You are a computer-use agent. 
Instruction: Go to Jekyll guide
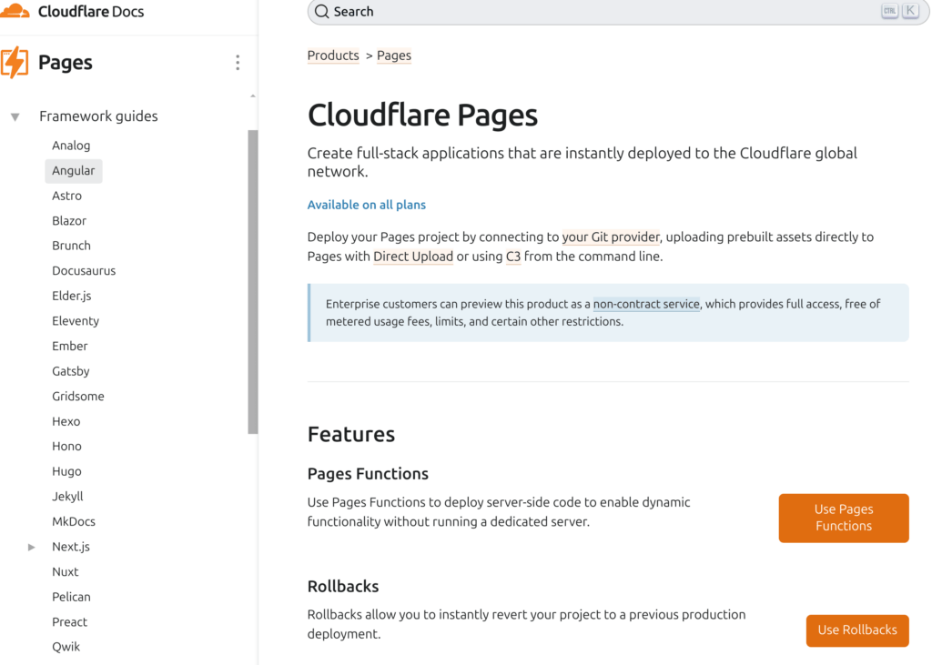coord(67,496)
